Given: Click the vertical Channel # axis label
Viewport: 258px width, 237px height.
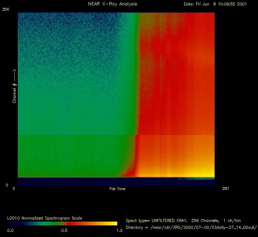Looking at the screenshot, I should (14, 86).
